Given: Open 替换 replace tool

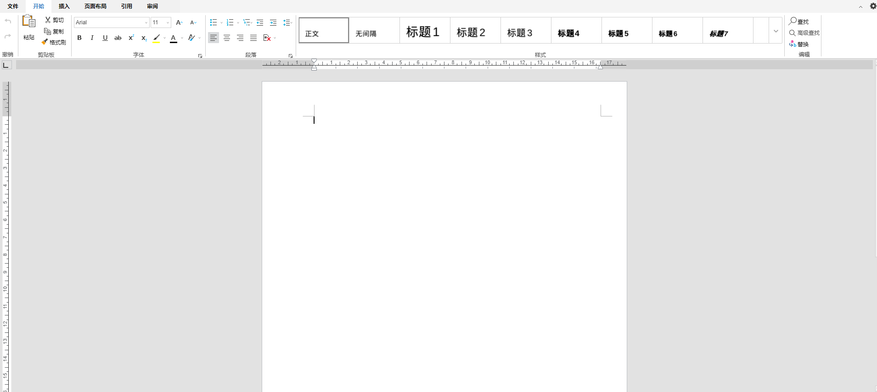Looking at the screenshot, I should tap(799, 44).
